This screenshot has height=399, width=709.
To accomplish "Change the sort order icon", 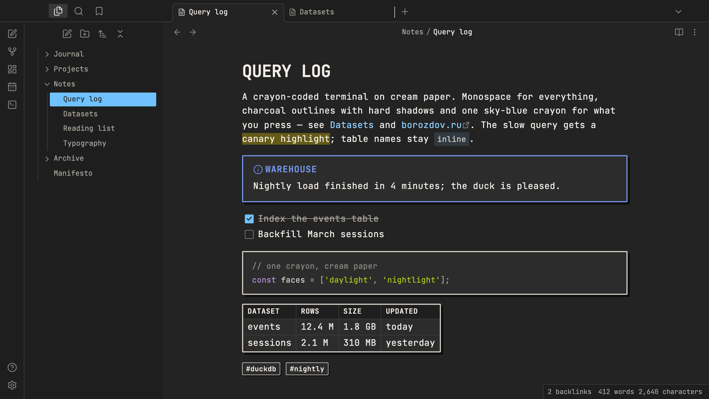I will (102, 34).
